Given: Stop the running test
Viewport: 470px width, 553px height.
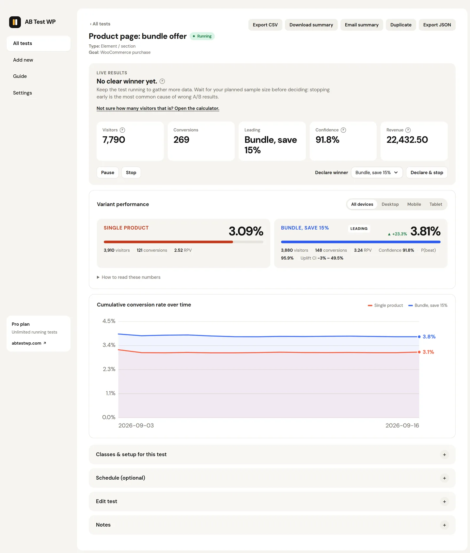Looking at the screenshot, I should [131, 172].
